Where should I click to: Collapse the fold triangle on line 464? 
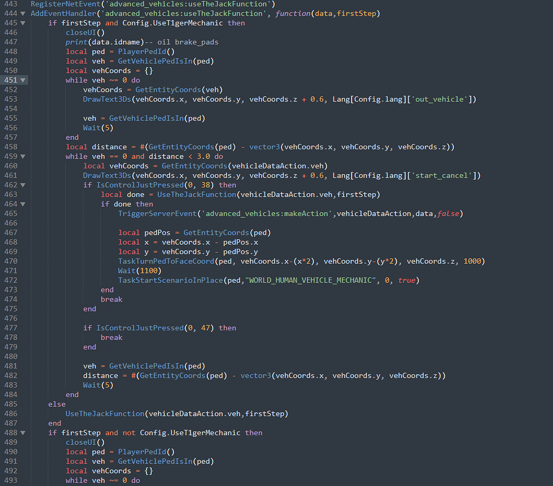click(22, 204)
